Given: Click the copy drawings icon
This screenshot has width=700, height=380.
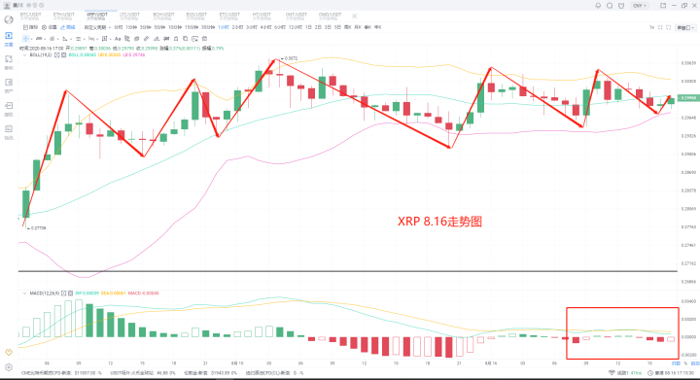Looking at the screenshot, I should click(186, 39).
